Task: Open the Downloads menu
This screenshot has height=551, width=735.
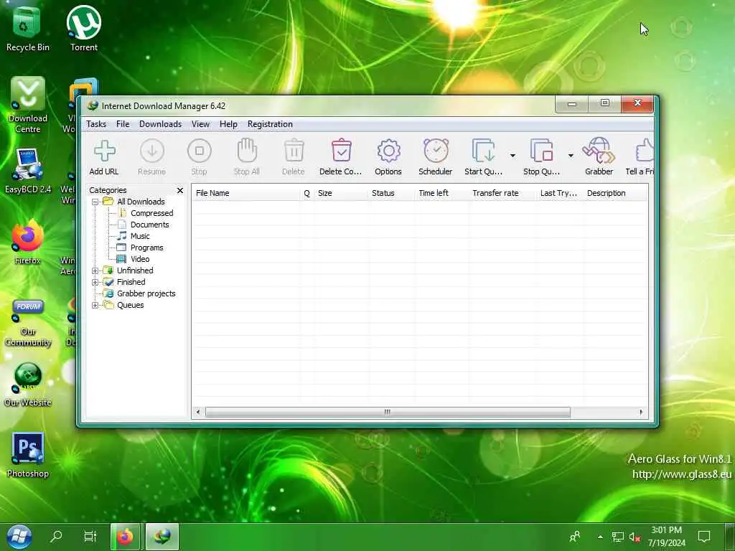Action: [x=160, y=124]
